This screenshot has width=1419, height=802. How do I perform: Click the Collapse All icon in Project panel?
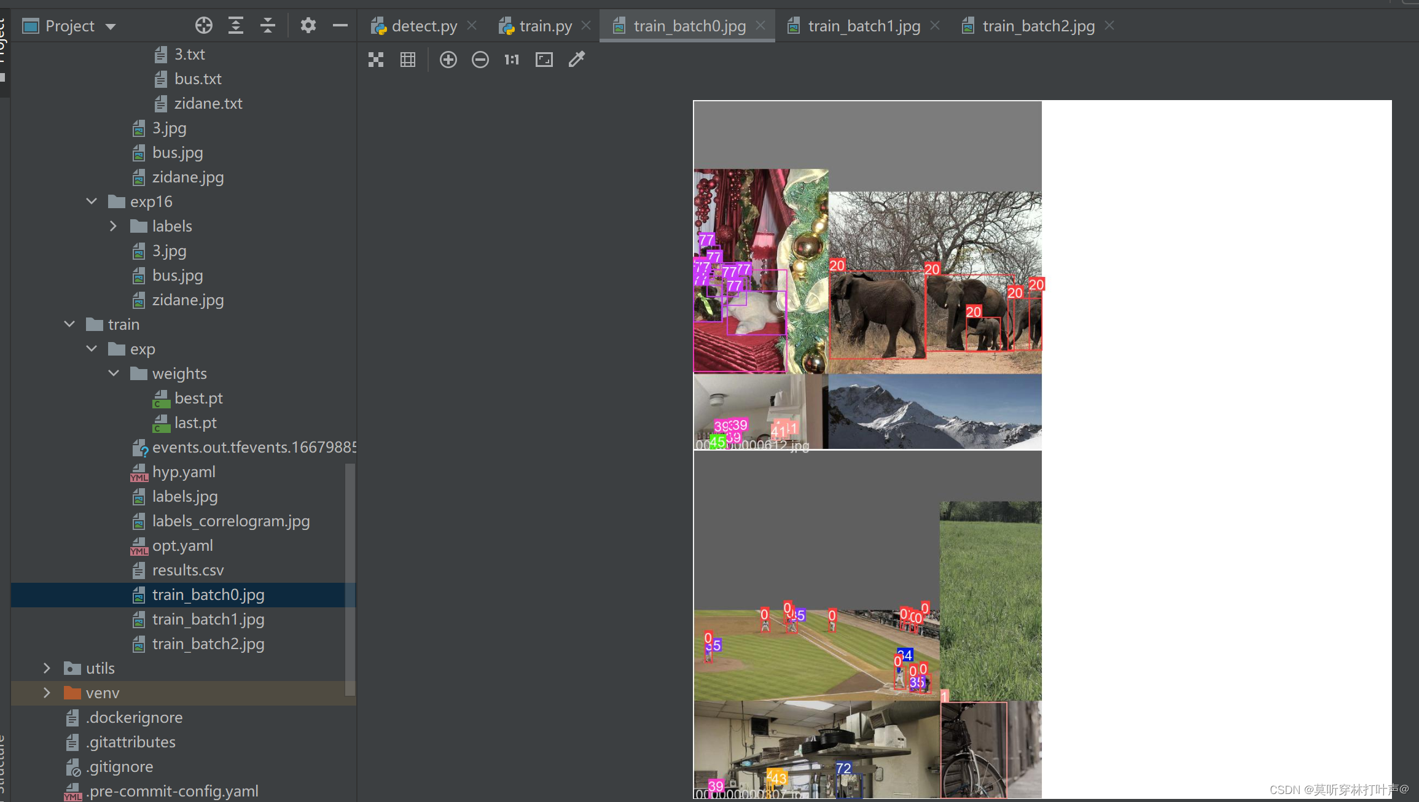click(268, 26)
